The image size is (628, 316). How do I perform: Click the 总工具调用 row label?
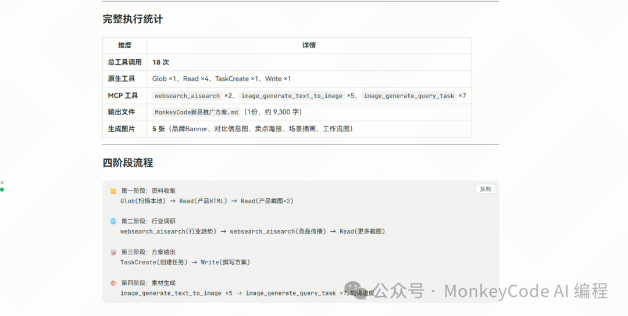[124, 62]
